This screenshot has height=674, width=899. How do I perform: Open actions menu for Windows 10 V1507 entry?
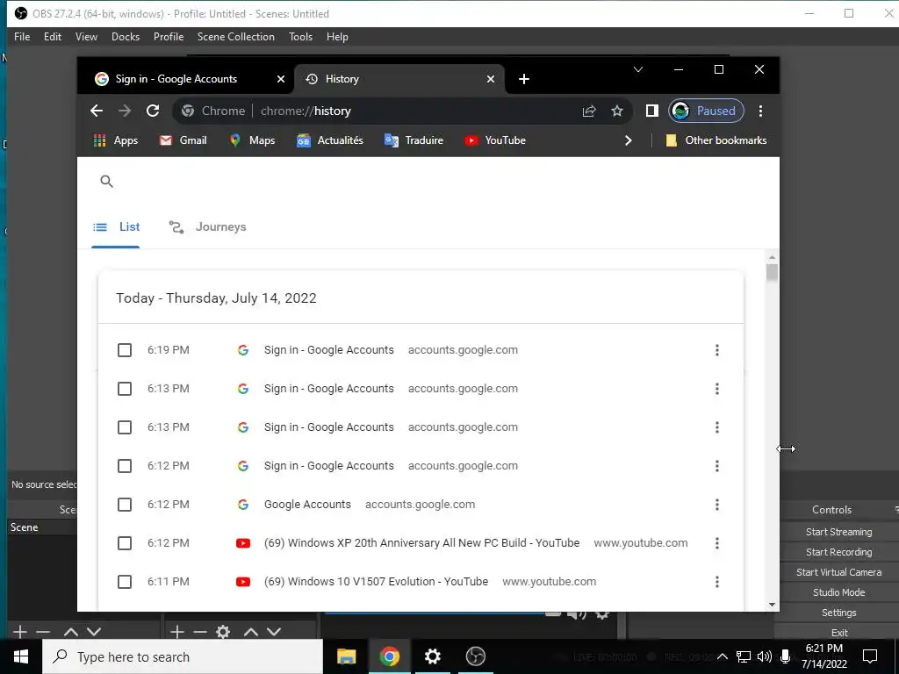(716, 582)
